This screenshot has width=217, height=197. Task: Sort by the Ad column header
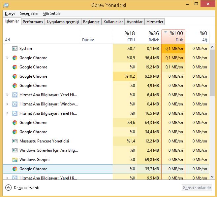[41, 37]
